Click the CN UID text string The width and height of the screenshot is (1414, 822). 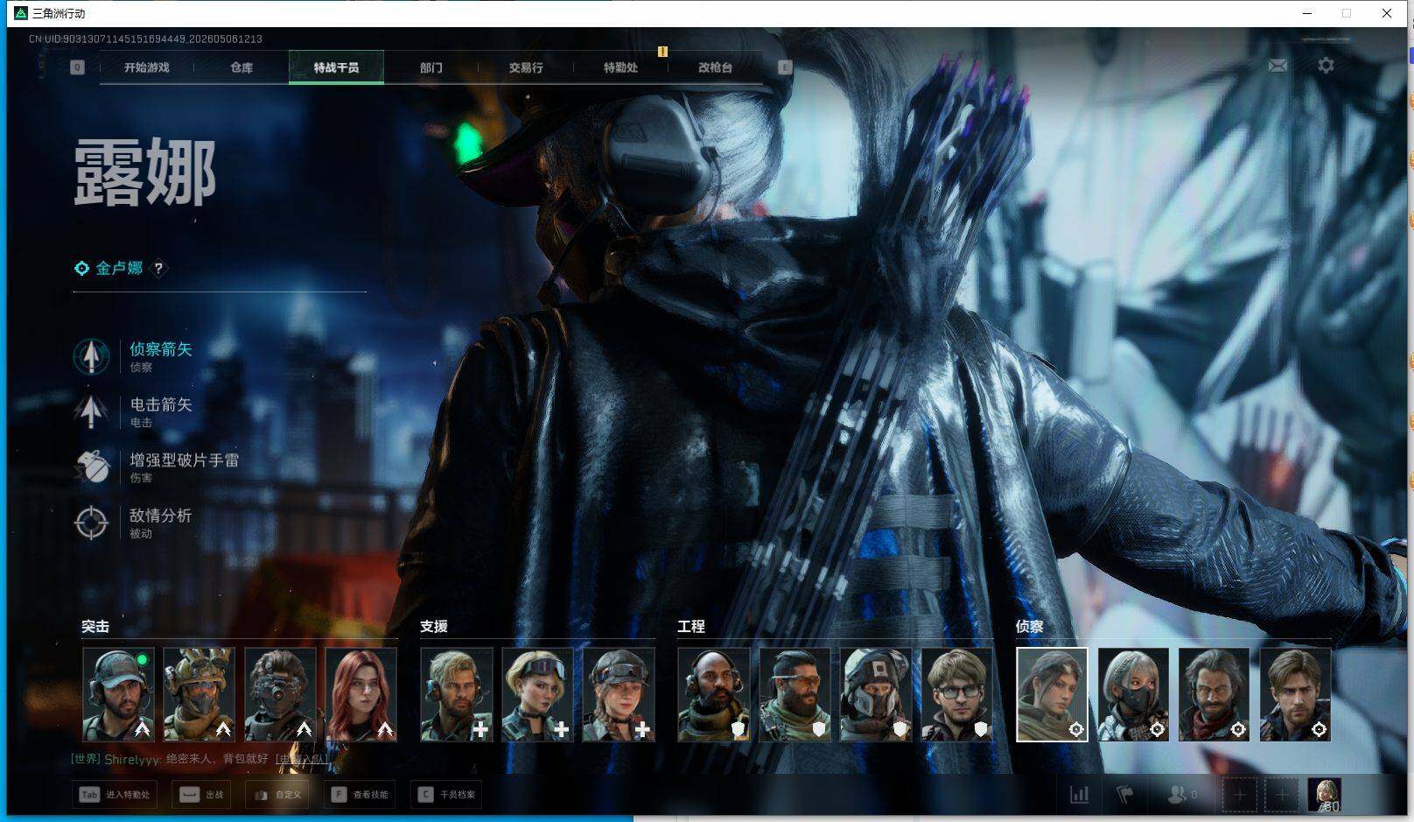coord(145,39)
